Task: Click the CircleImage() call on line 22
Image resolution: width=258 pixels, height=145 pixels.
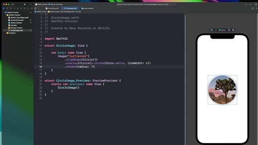Action: pos(69,88)
